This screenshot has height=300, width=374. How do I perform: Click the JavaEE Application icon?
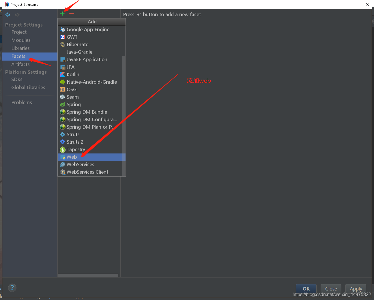click(63, 59)
